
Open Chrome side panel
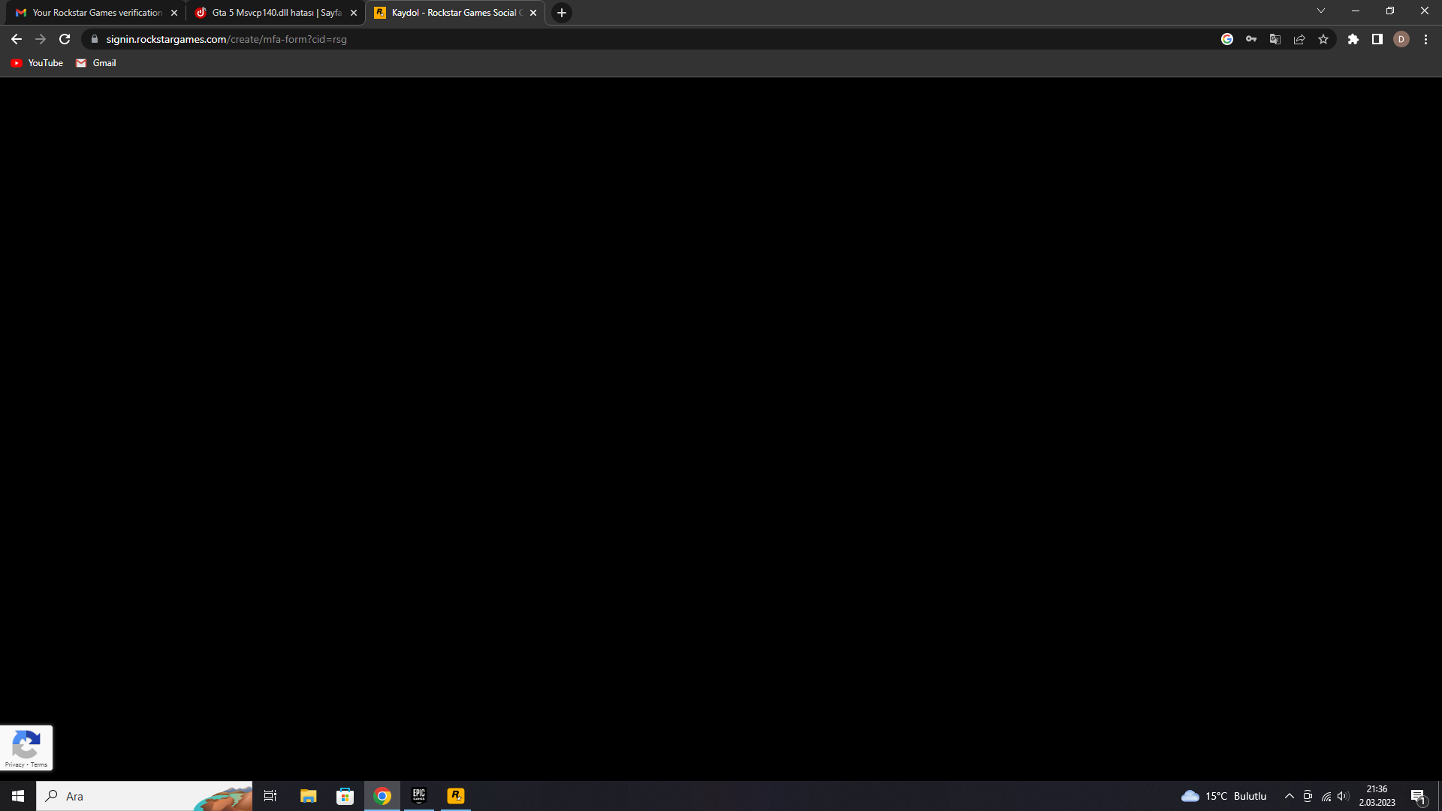pos(1377,39)
